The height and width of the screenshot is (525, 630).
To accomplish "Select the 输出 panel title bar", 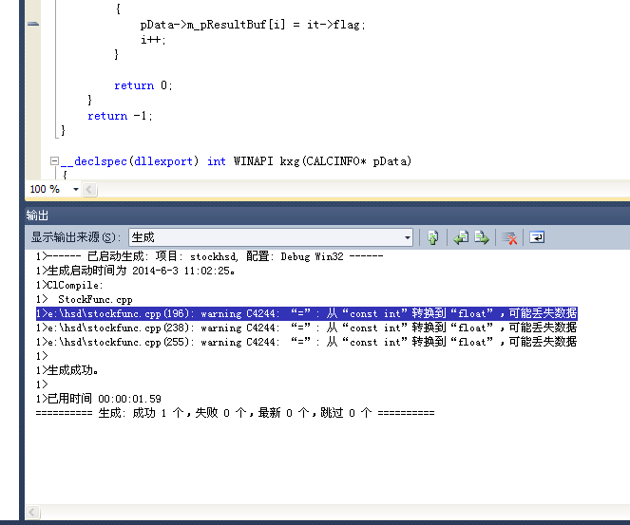I will pyautogui.click(x=327, y=216).
